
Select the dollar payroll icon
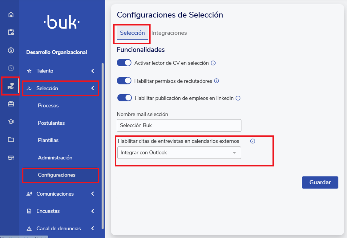(11, 50)
